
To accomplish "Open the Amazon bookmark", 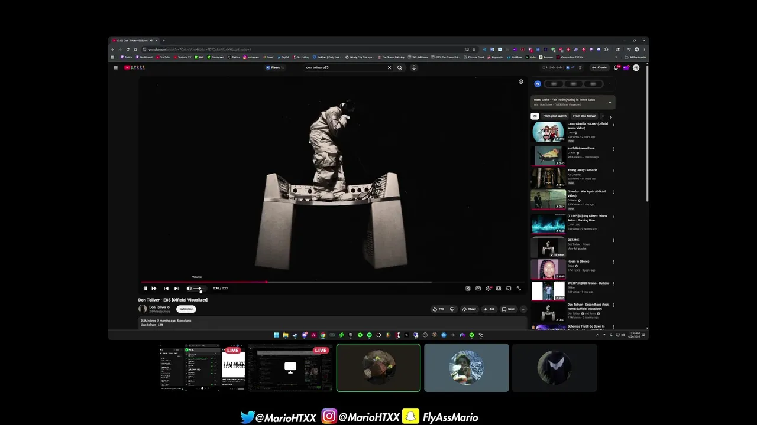I will (x=546, y=57).
